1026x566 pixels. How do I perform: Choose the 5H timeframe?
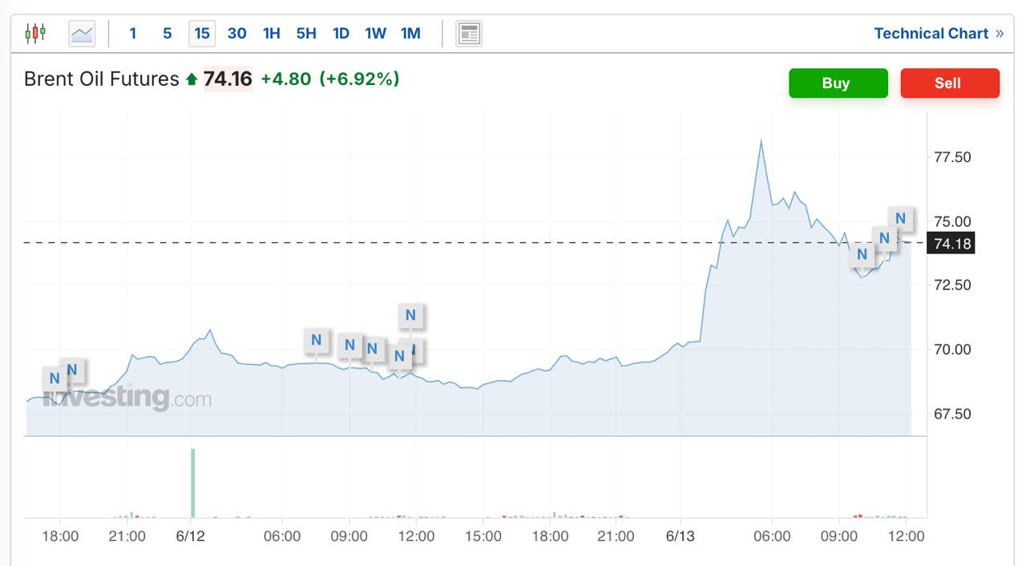[306, 33]
